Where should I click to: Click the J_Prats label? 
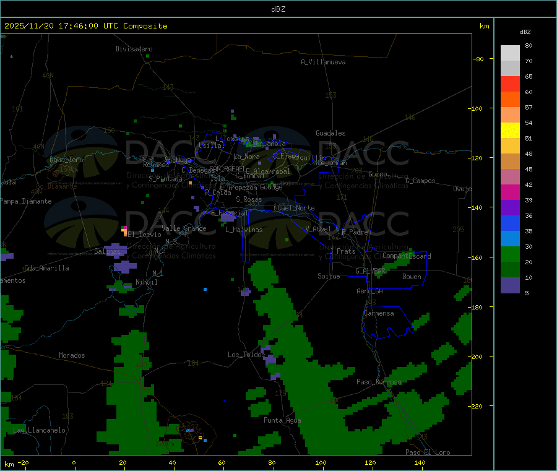(x=342, y=251)
